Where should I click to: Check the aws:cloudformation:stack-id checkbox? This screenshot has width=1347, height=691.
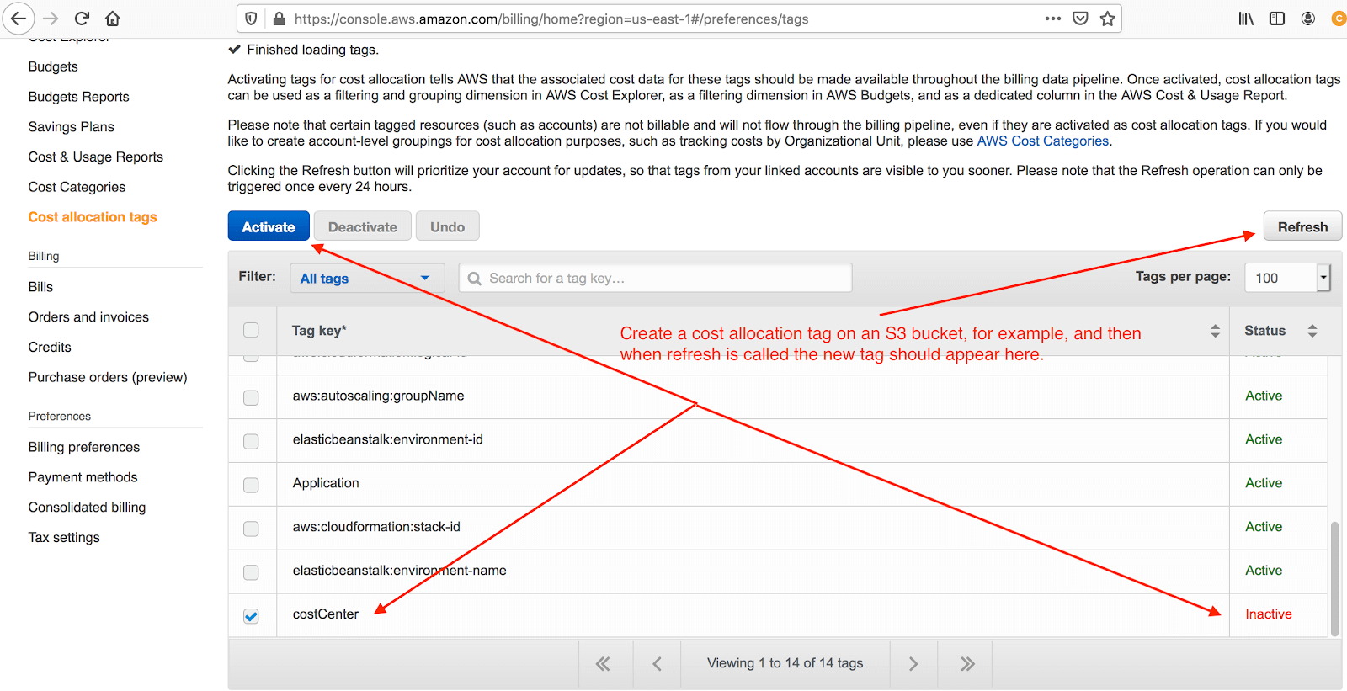[x=251, y=529]
